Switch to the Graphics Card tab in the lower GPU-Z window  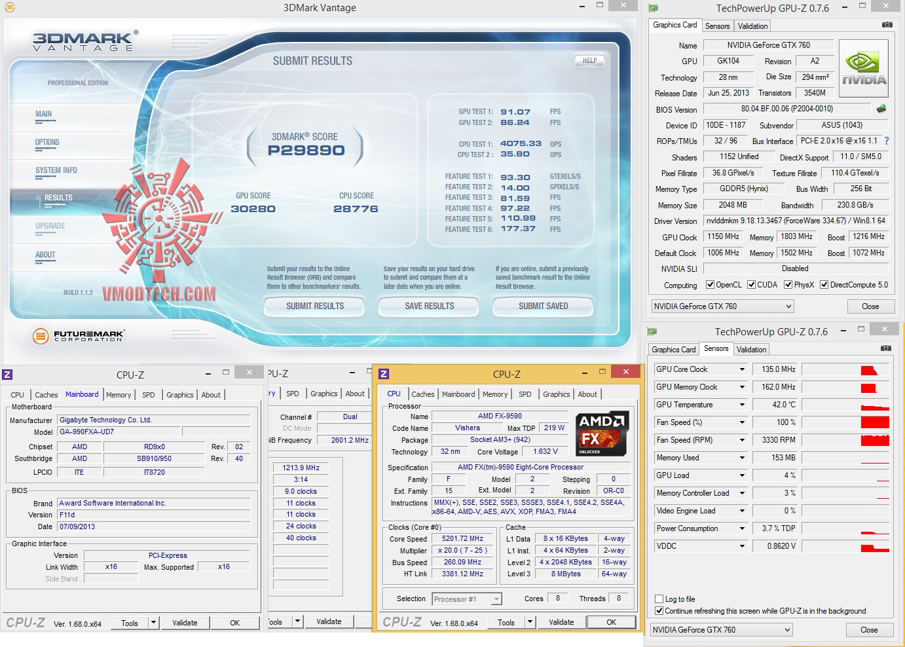coord(674,350)
